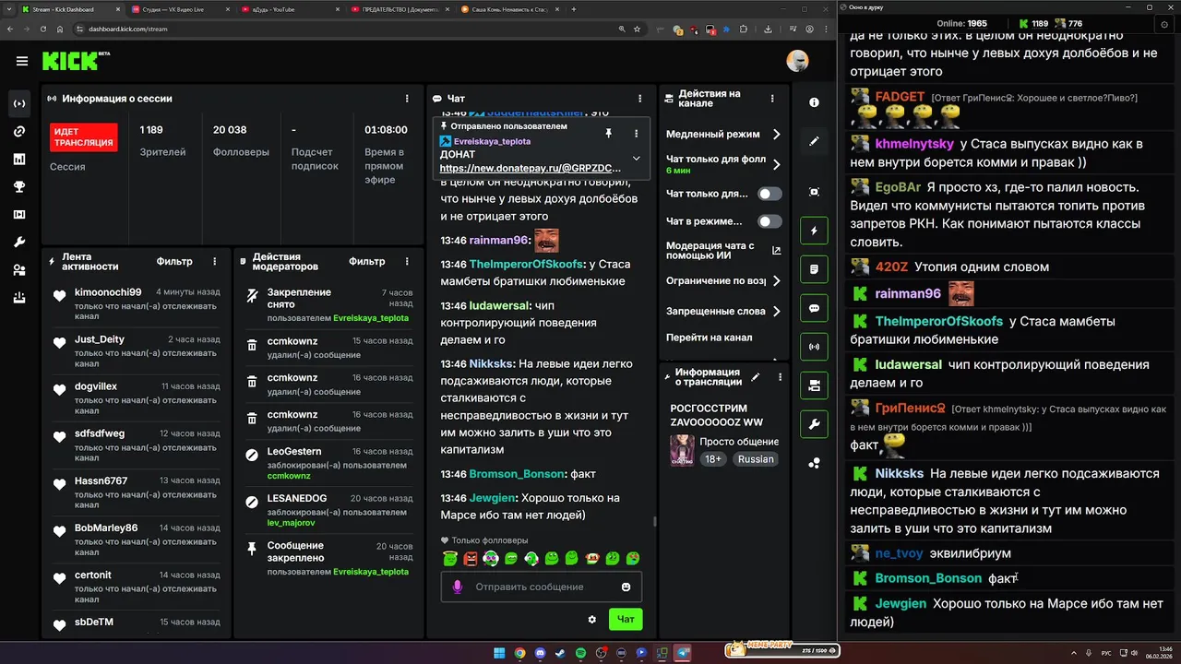
Task: Open the three-dot menu of the activity feed panel
Action: coord(215,262)
